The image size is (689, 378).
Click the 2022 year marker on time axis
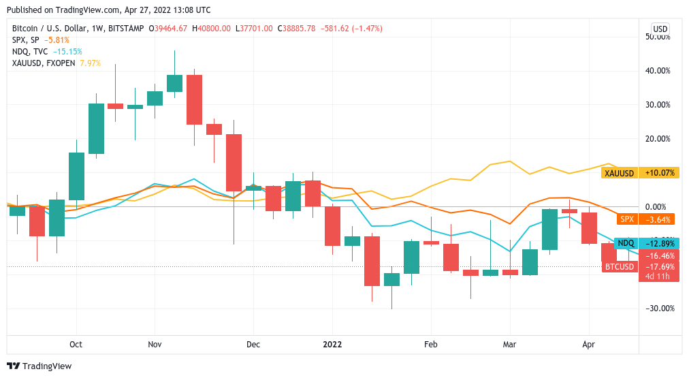coord(332,345)
